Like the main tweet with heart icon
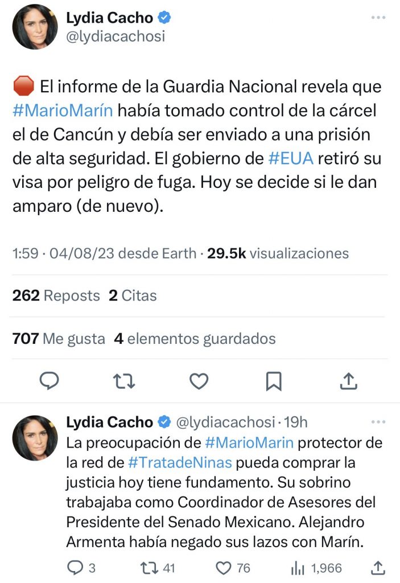Screen dimensions: 400x583 pyautogui.click(x=199, y=381)
